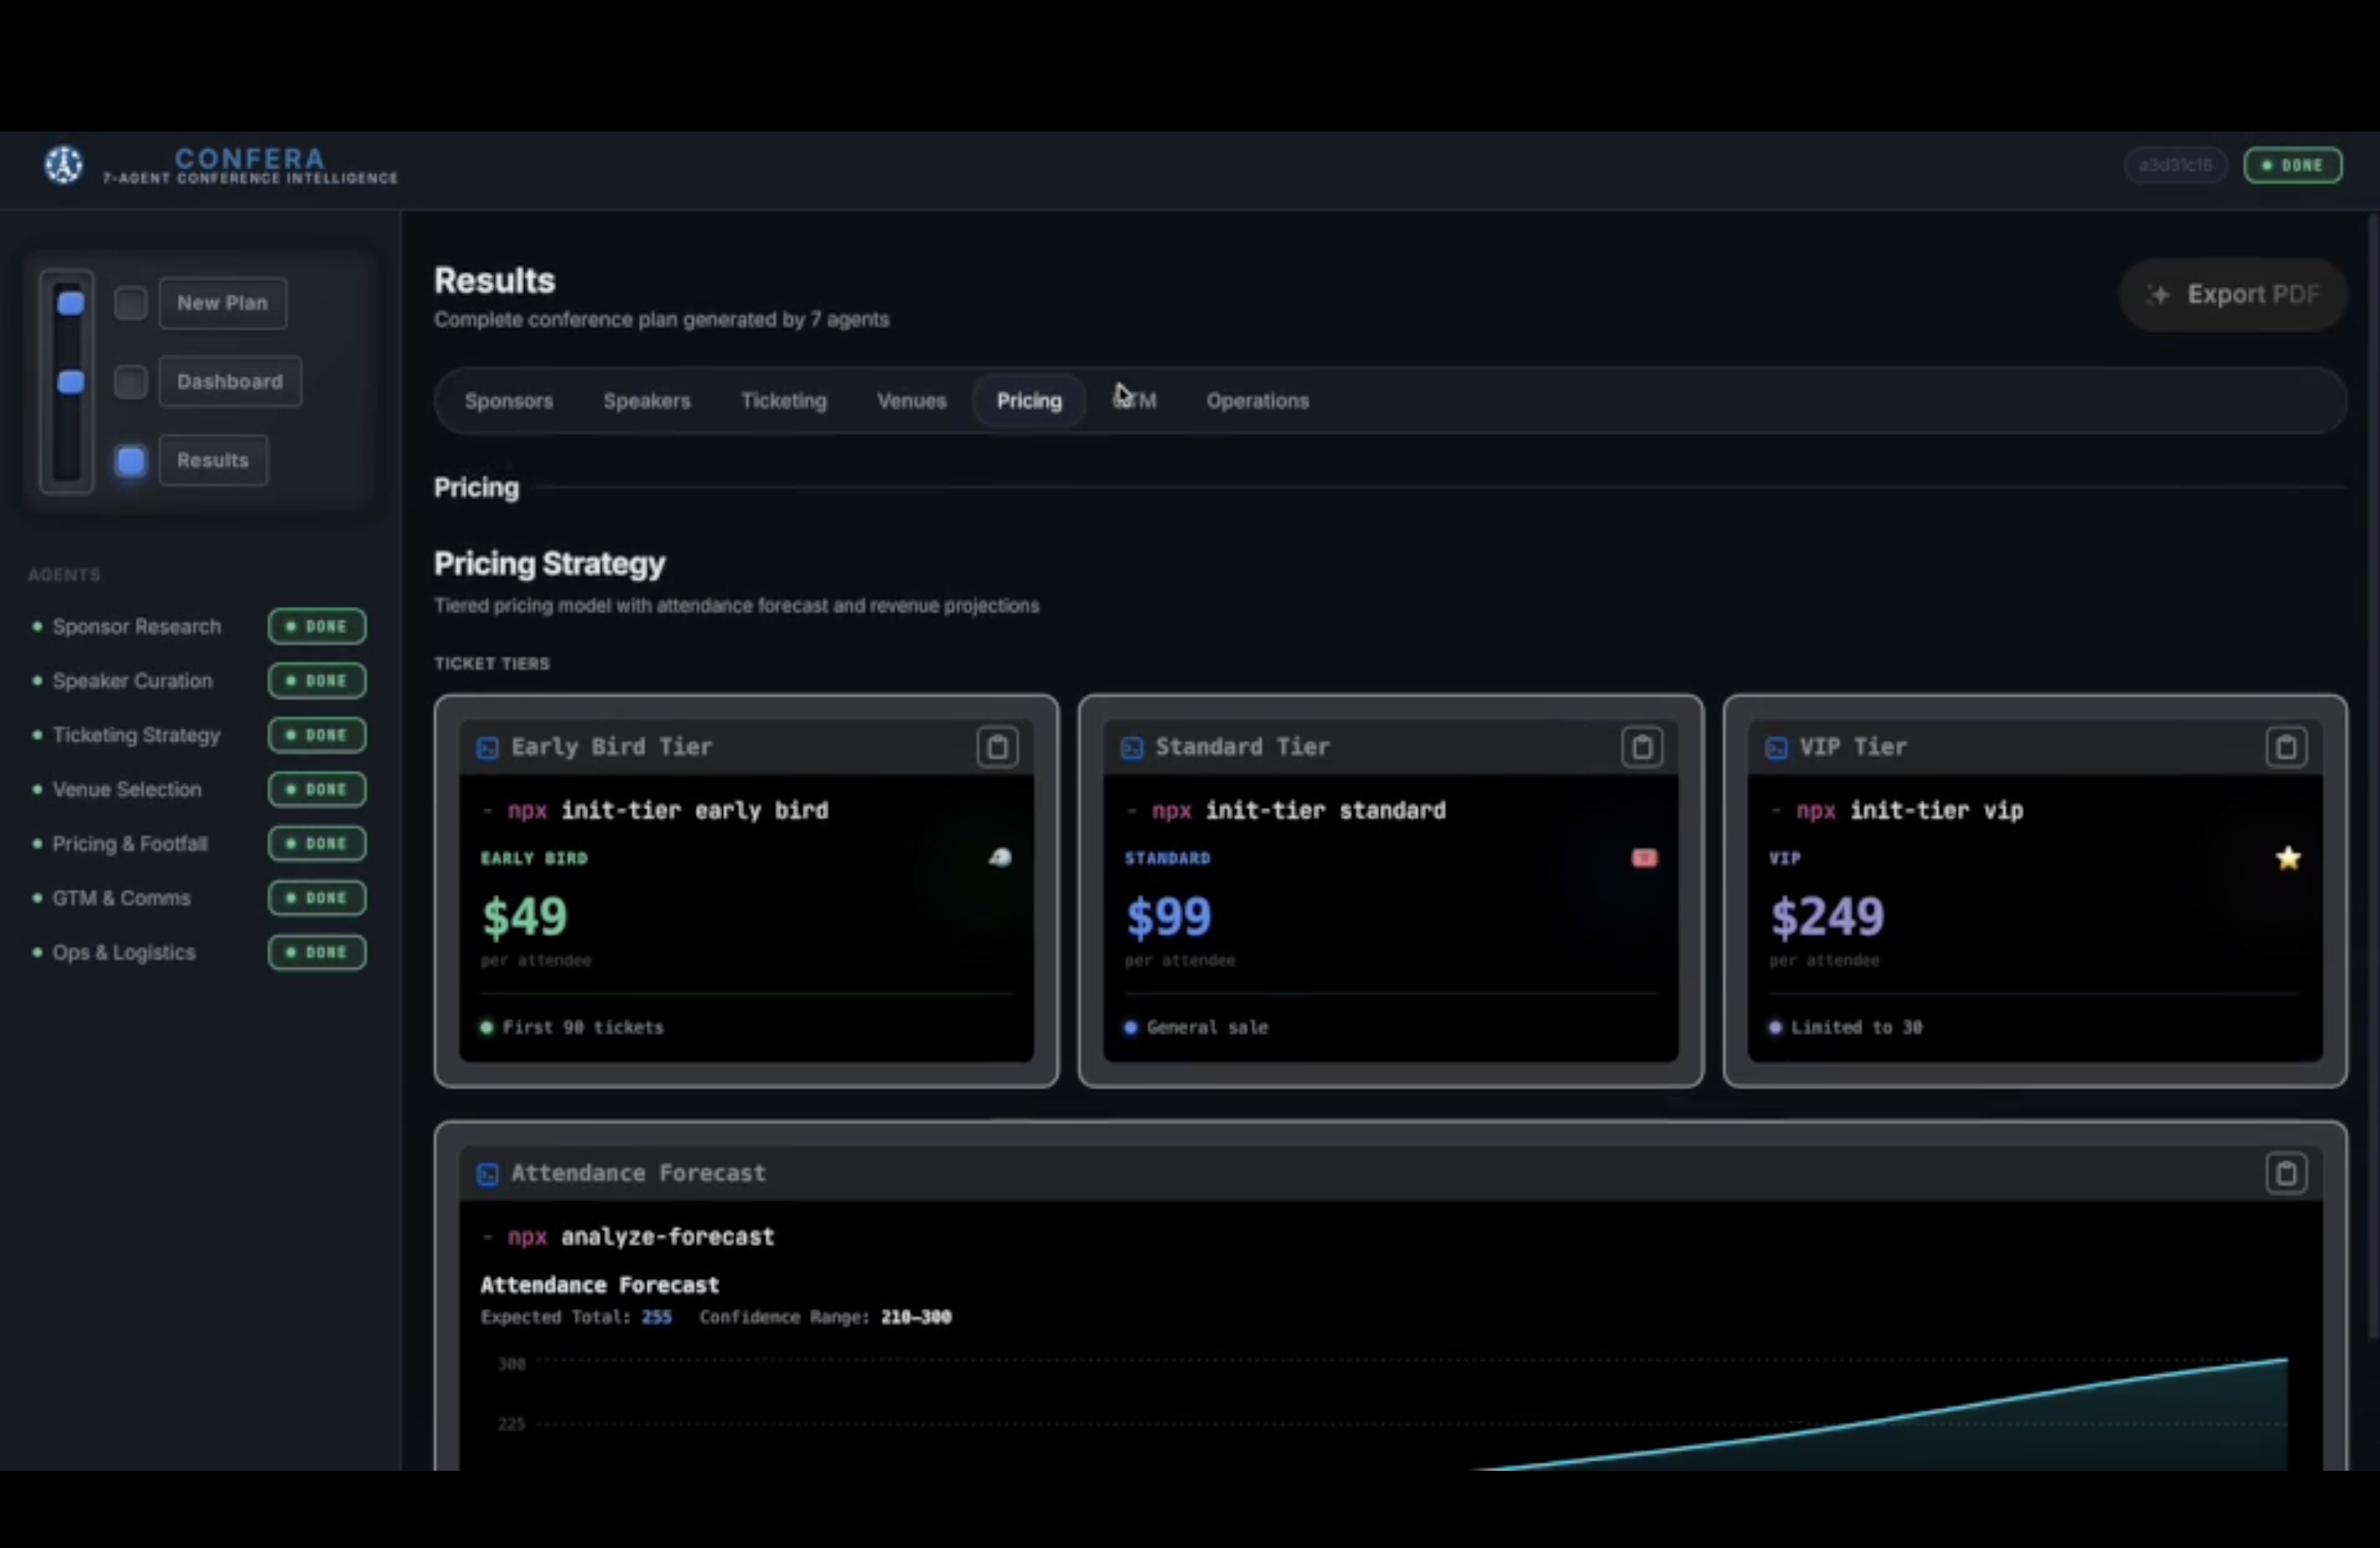2380x1548 pixels.
Task: Toggle the blue checkbox next to Results
Action: pos(130,461)
